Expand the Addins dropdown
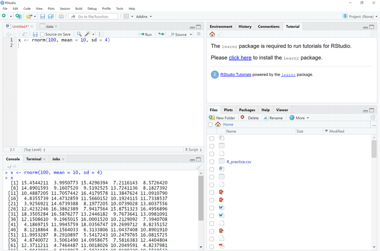 point(144,17)
